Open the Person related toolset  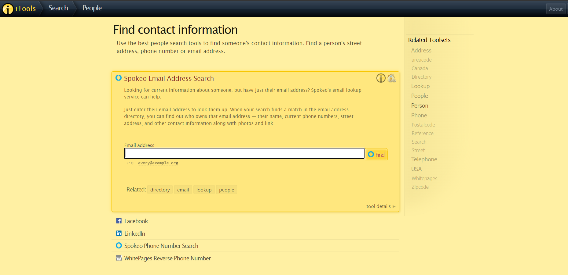pos(420,105)
